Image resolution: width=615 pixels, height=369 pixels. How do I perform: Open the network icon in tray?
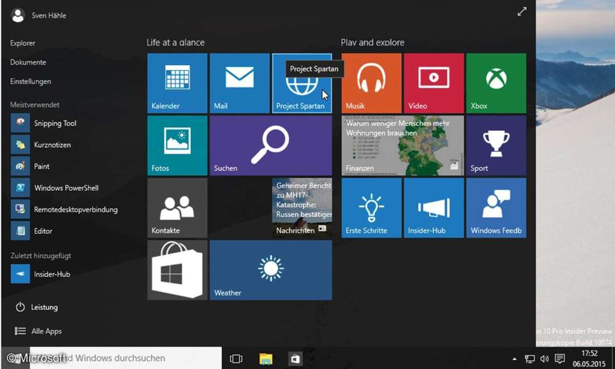(530, 359)
